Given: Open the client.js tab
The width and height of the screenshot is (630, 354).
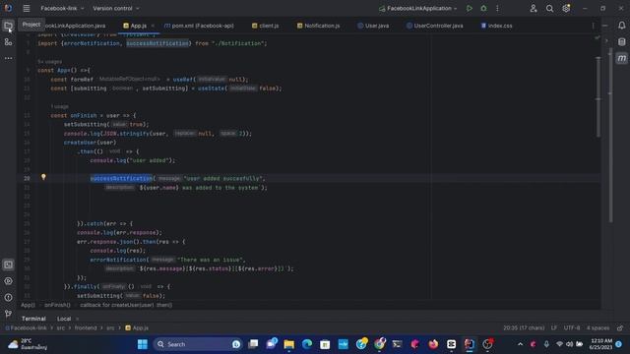Looking at the screenshot, I should tap(265, 26).
